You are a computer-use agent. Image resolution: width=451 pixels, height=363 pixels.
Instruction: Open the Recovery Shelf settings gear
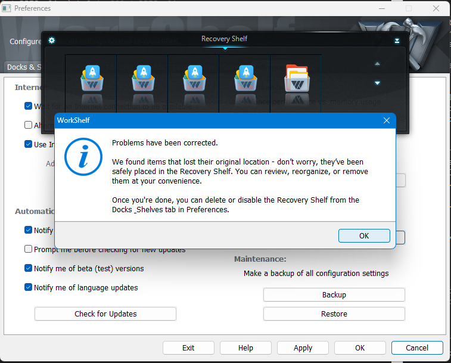tap(52, 40)
